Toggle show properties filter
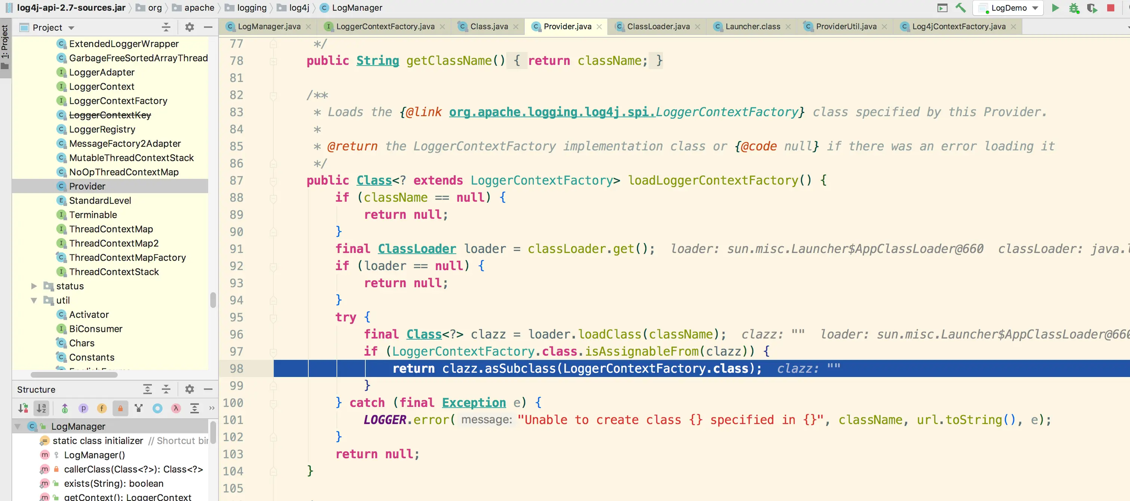 point(83,408)
